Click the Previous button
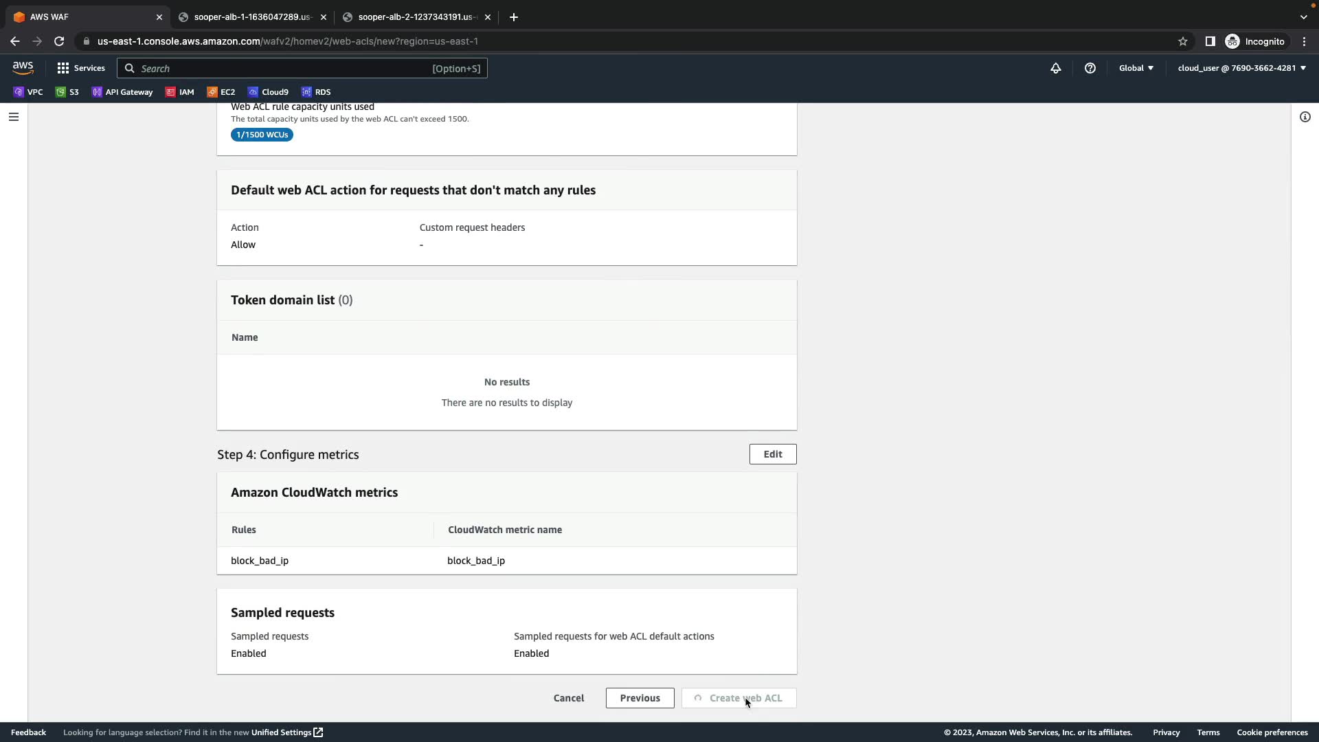Screen dimensions: 1319x742 640,698
